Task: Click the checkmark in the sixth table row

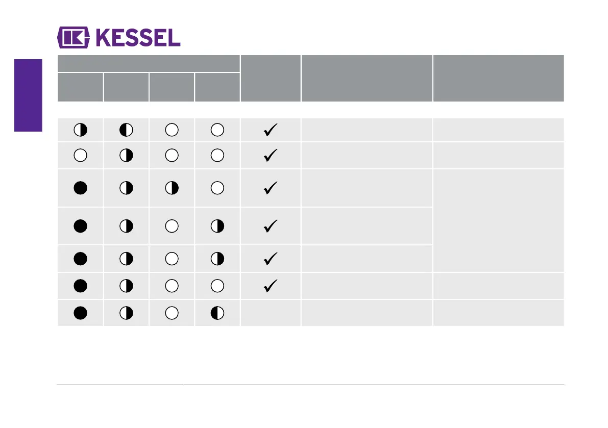Action: point(271,286)
